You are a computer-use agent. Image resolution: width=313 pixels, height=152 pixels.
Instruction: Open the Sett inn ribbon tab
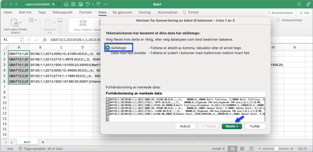[25, 12]
